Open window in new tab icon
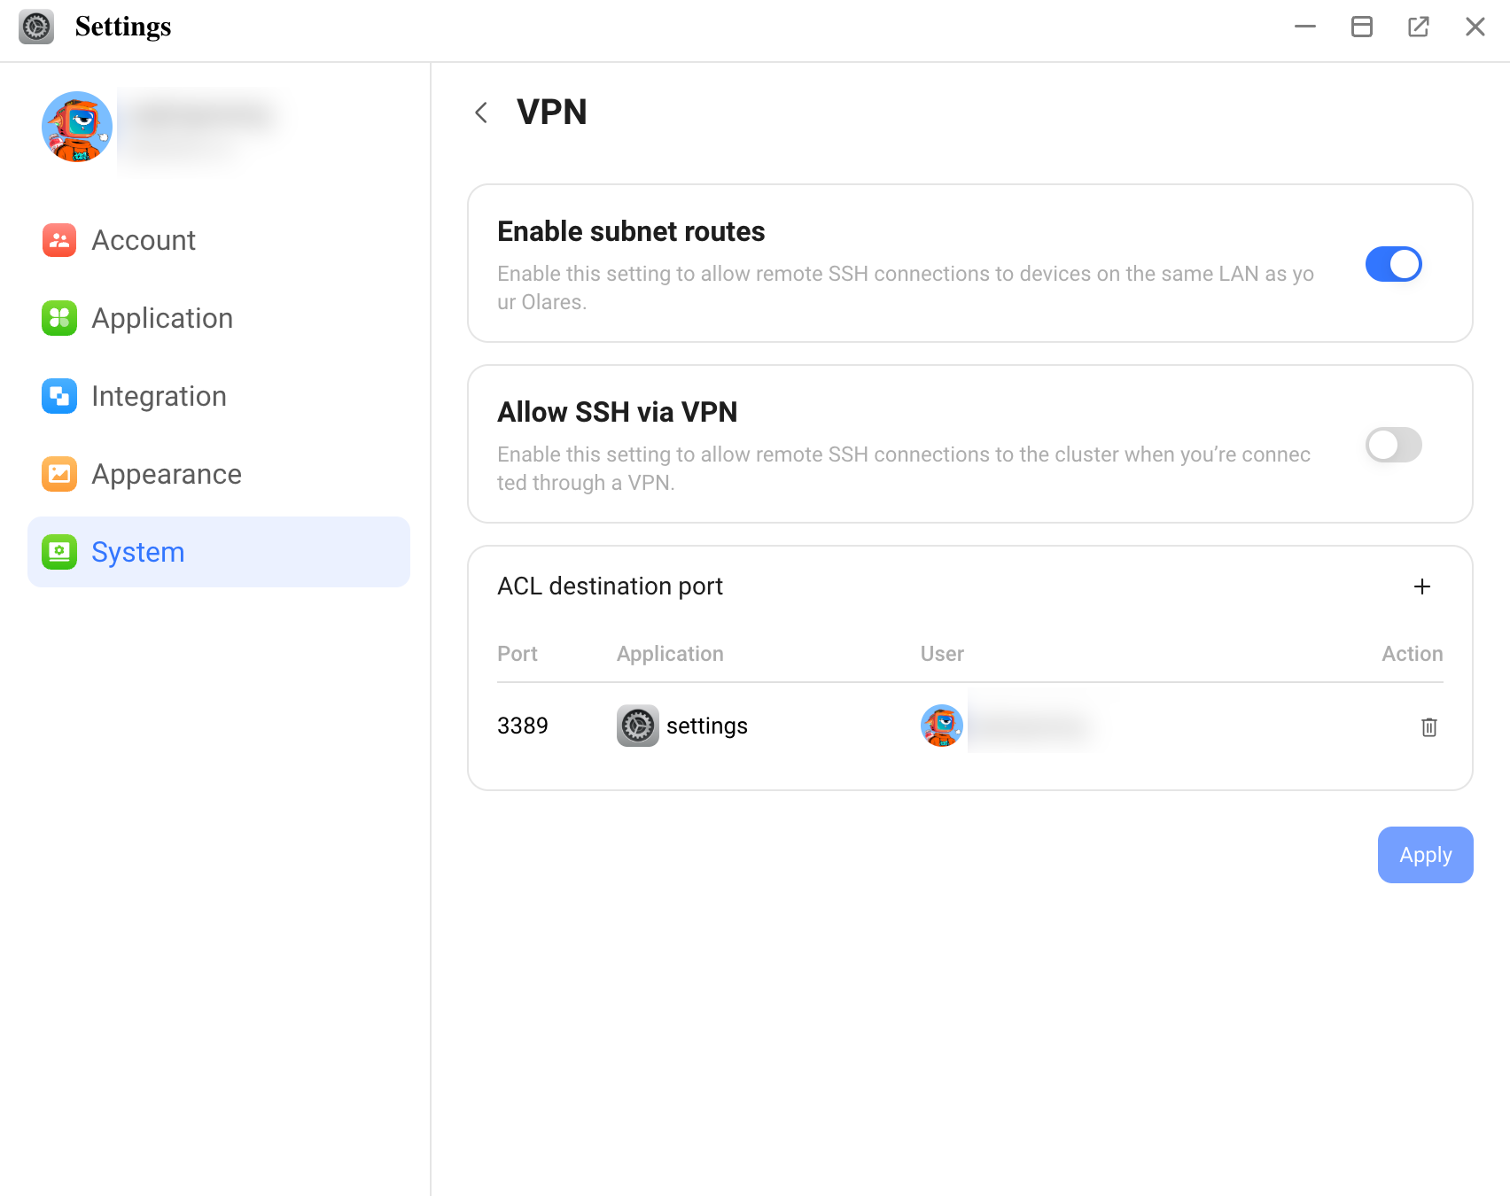The height and width of the screenshot is (1196, 1510). pyautogui.click(x=1418, y=27)
